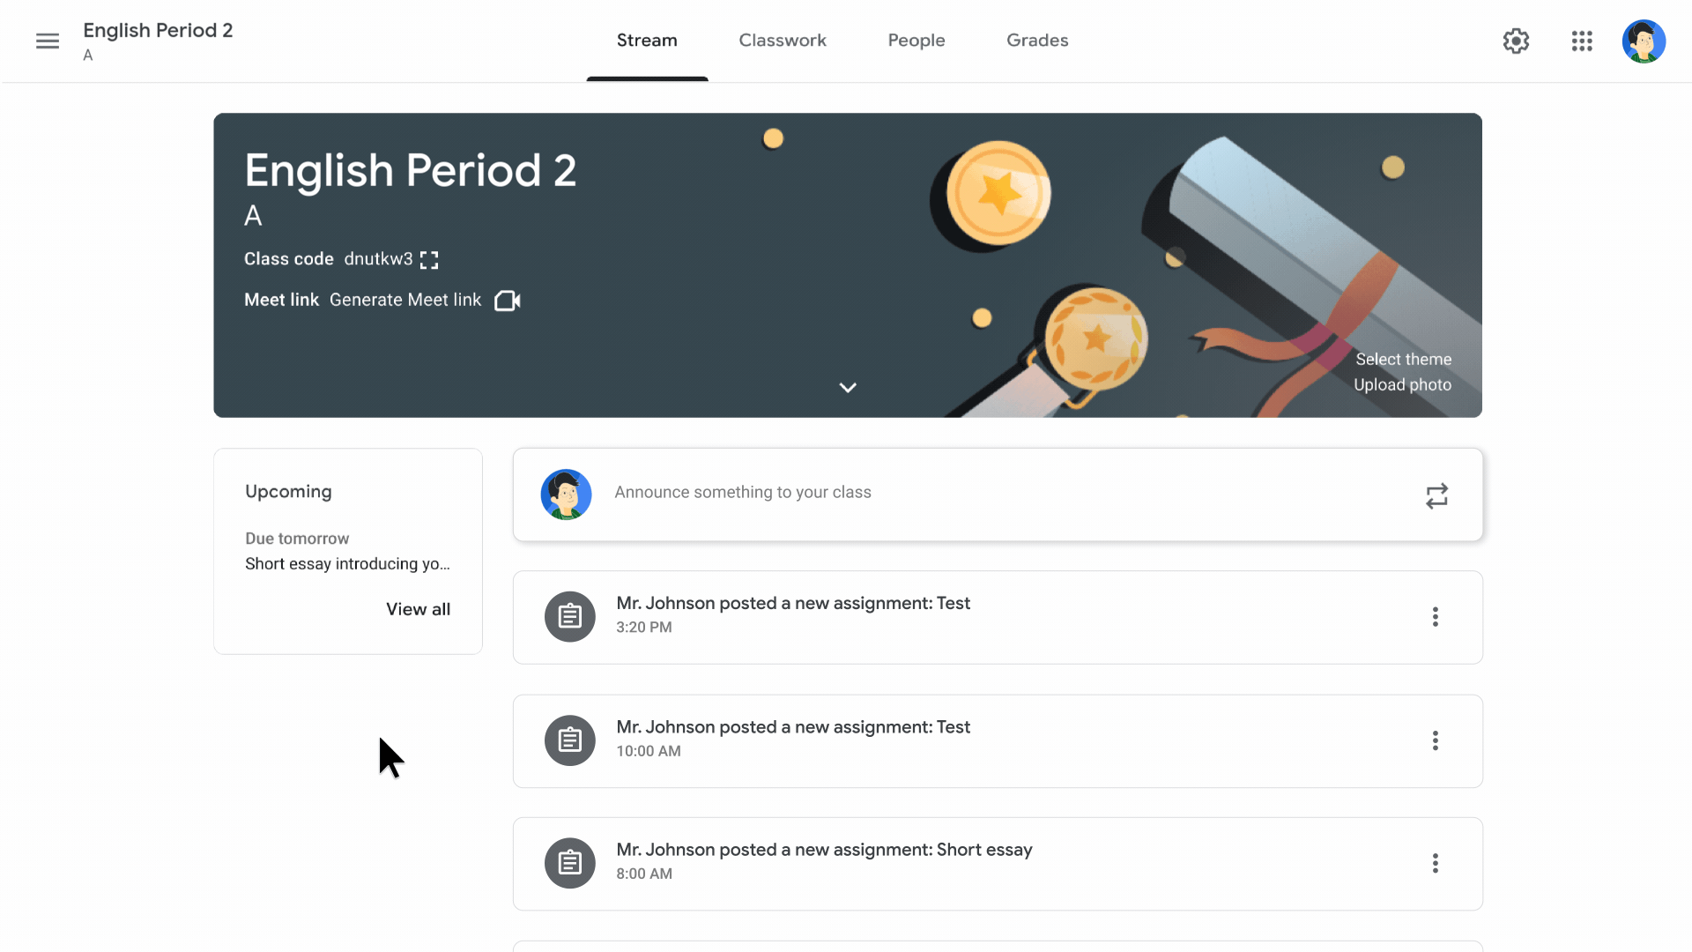Expand three-dot menu for Test at 3:20 PM
The width and height of the screenshot is (1692, 952).
[1436, 616]
